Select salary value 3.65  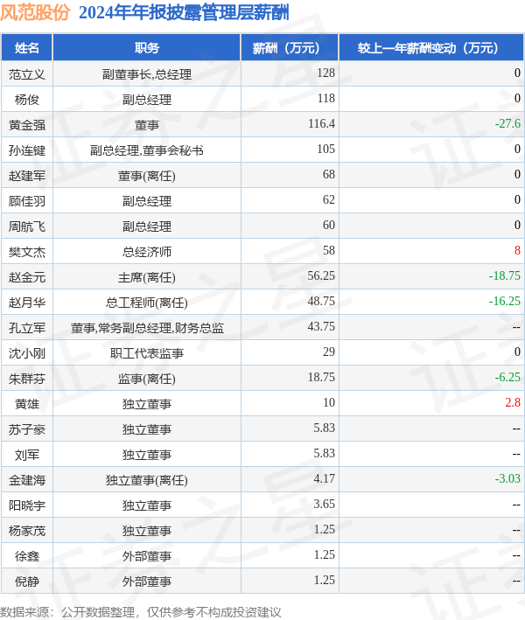pyautogui.click(x=325, y=504)
